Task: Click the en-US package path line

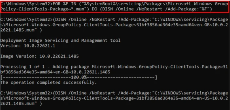Action: 114,98
